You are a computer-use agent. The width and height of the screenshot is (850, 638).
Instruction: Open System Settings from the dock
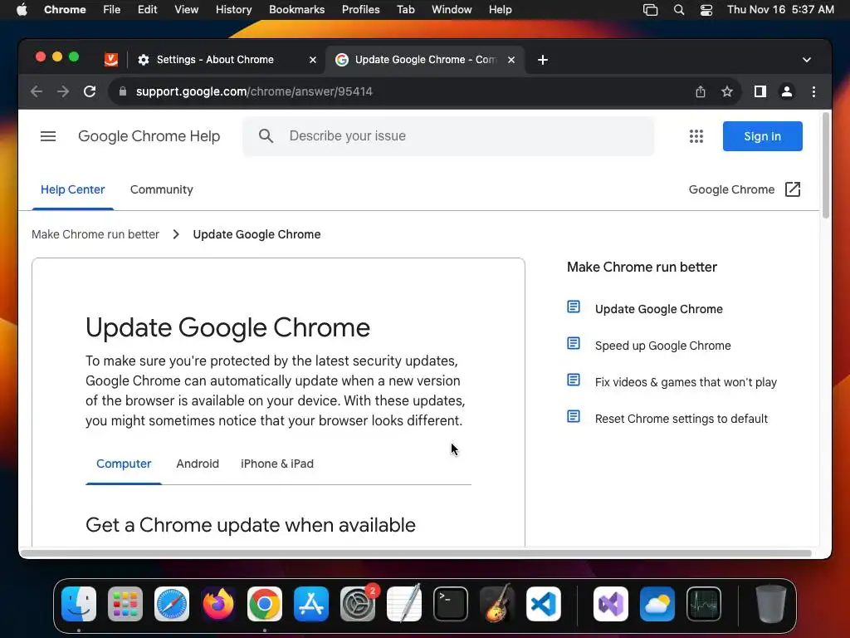click(x=358, y=604)
